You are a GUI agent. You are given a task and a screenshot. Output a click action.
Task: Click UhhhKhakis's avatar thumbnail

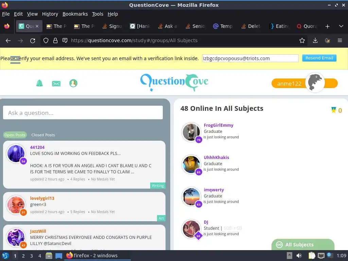(x=191, y=164)
